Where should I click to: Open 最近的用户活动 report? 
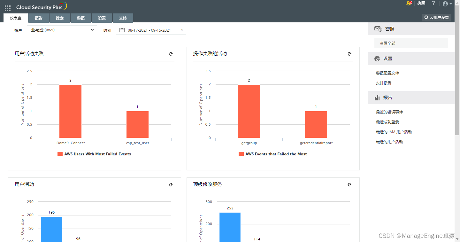coord(389,142)
